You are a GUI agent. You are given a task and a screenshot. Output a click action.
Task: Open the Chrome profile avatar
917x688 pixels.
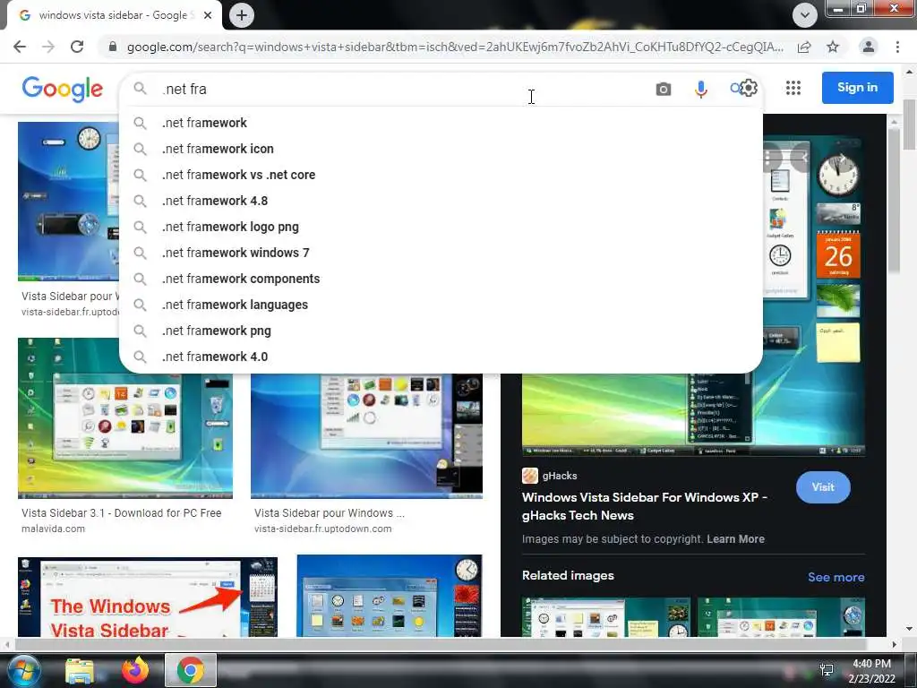[869, 47]
